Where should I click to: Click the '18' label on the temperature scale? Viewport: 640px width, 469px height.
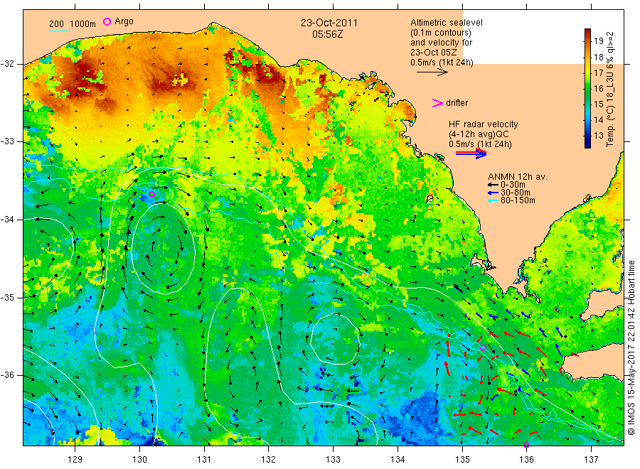(x=598, y=57)
